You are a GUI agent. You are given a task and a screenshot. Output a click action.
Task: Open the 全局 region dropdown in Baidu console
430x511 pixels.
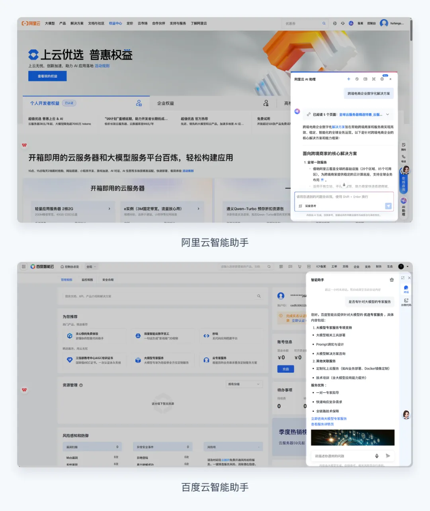coord(91,266)
